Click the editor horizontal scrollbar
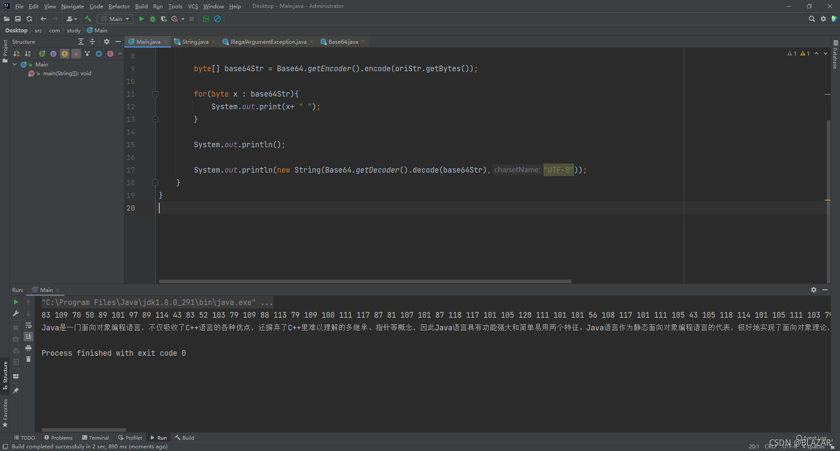Screen dimensions: 840x451 tap(365, 281)
